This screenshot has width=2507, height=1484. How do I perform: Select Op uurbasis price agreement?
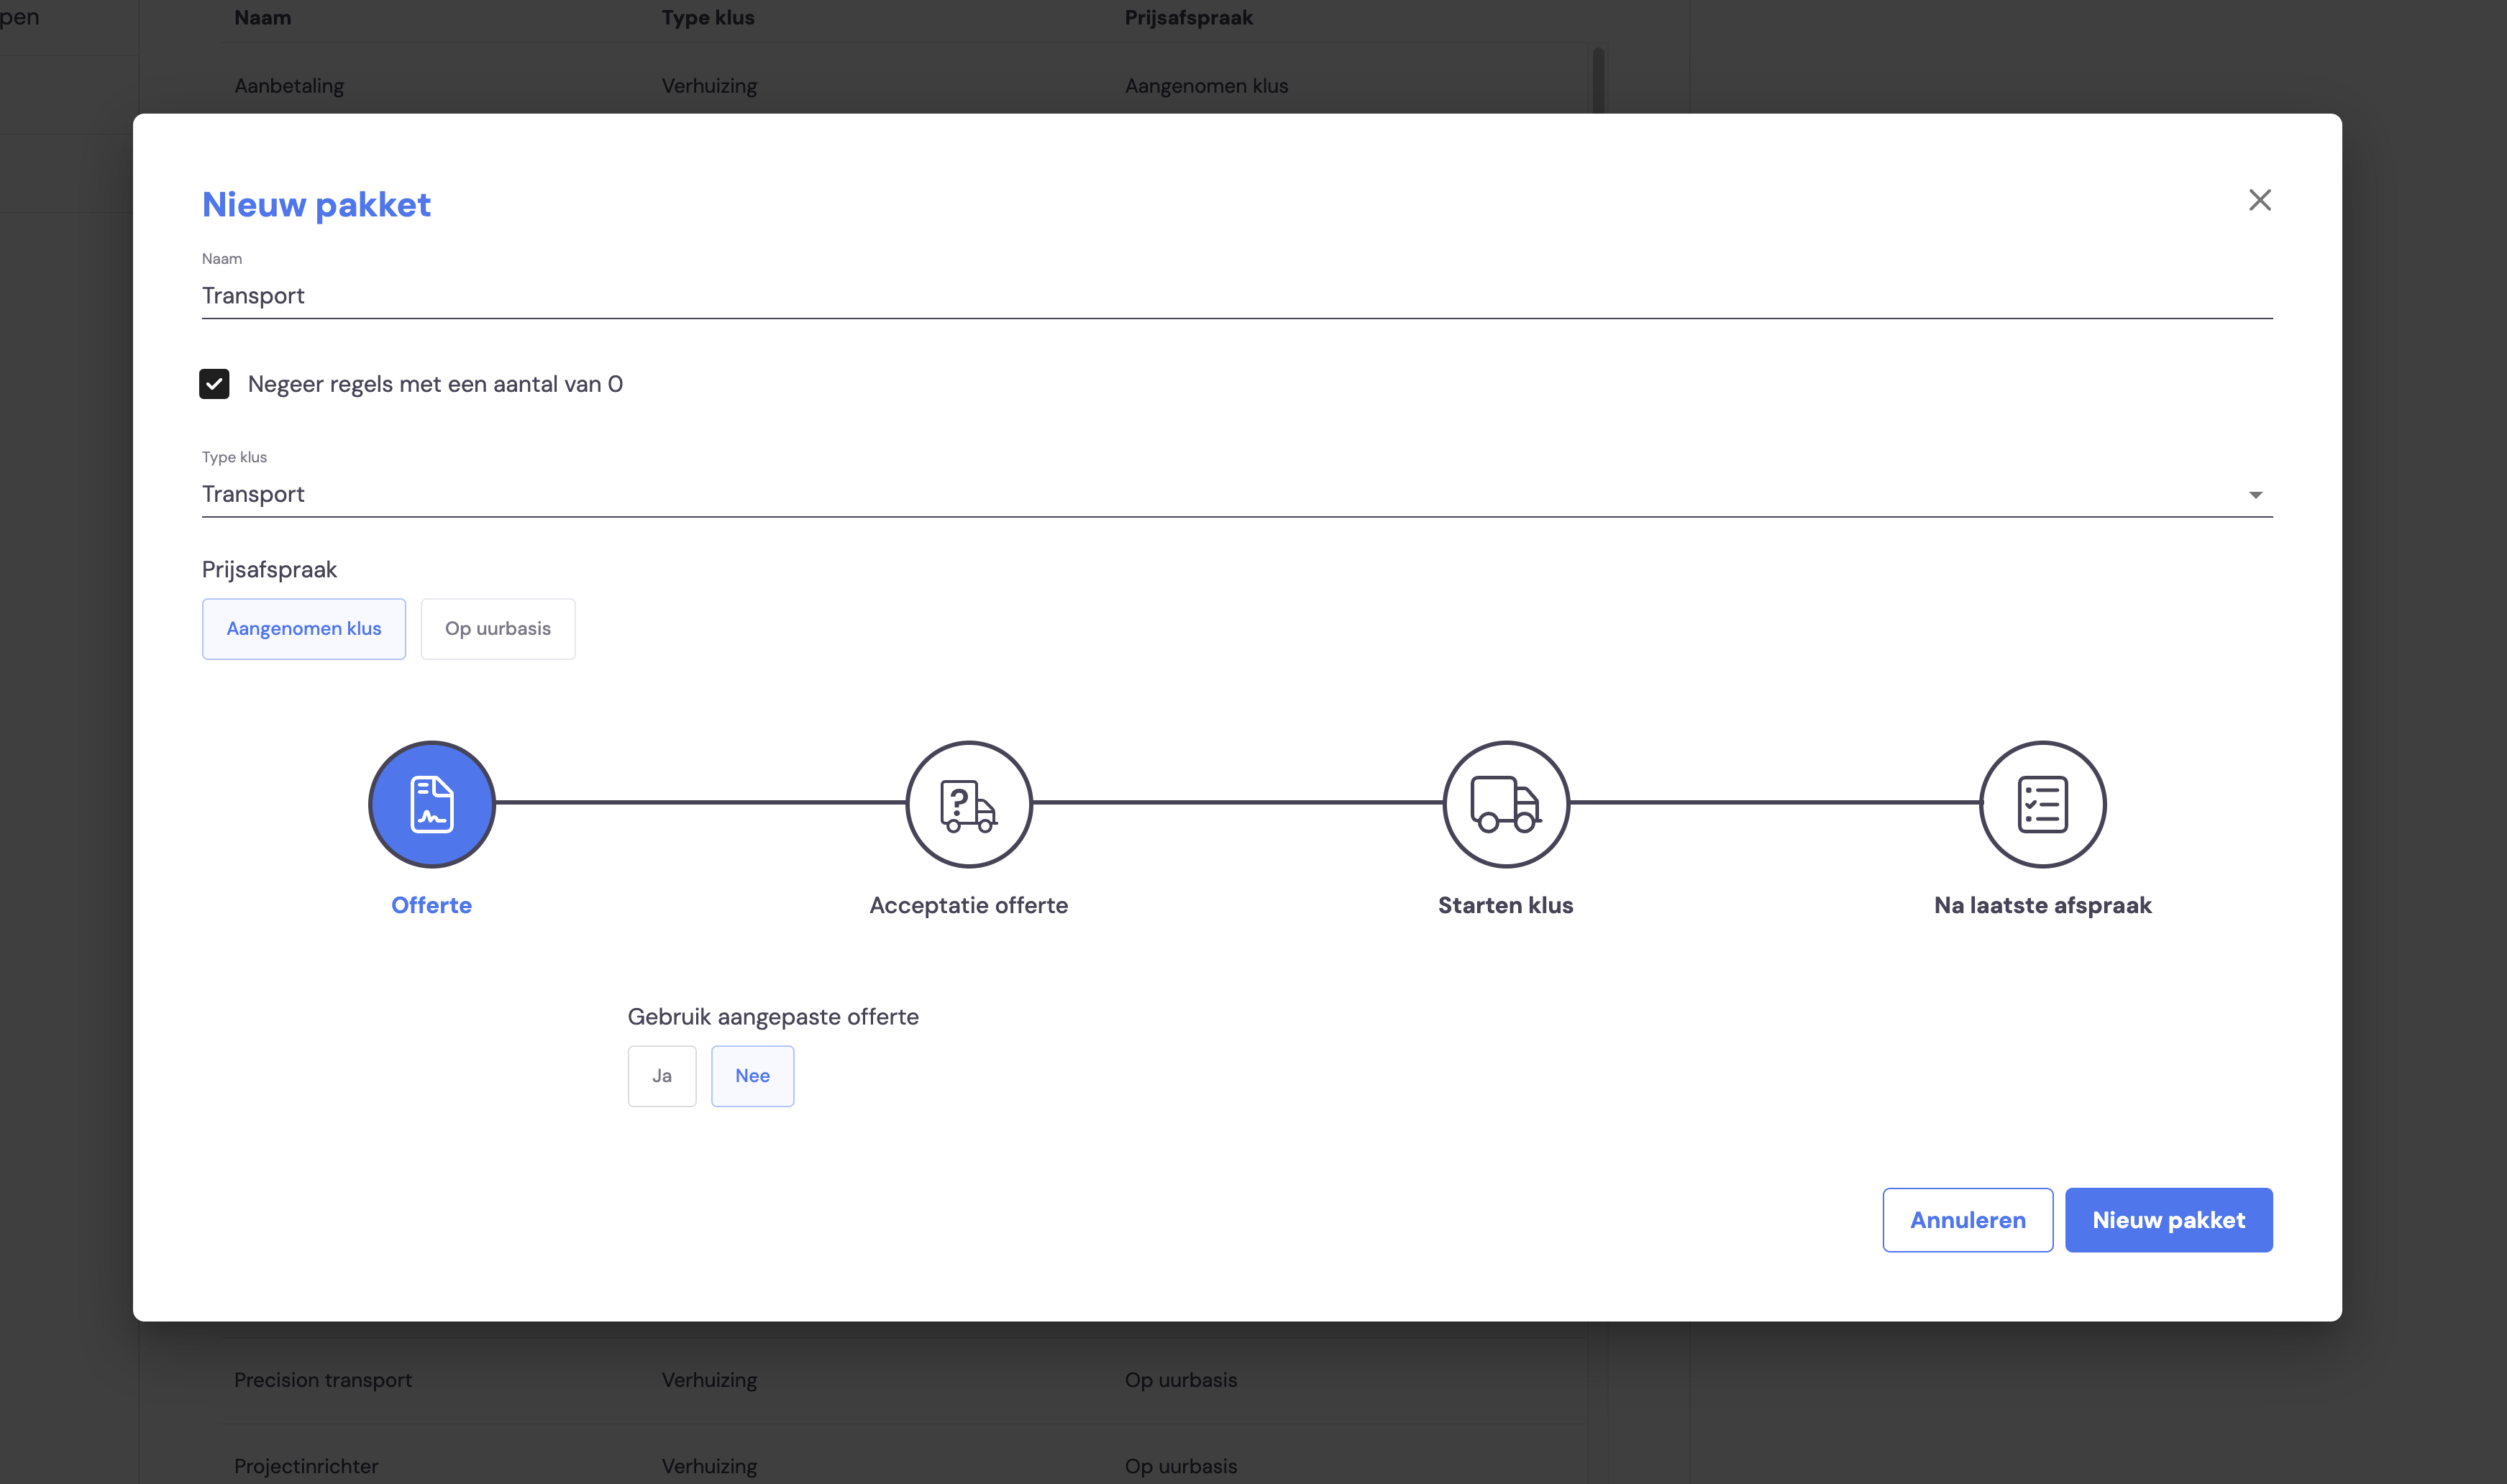[x=498, y=629]
